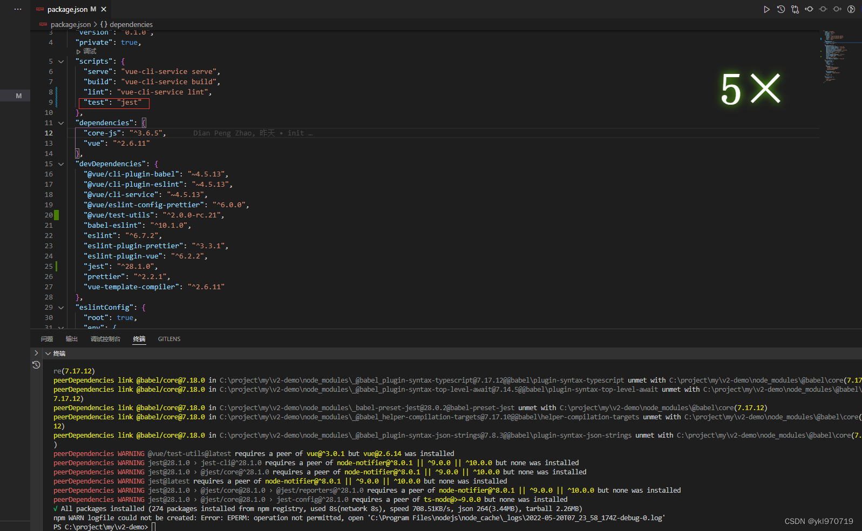Select the package.json editor tab
The width and height of the screenshot is (862, 531).
point(70,9)
